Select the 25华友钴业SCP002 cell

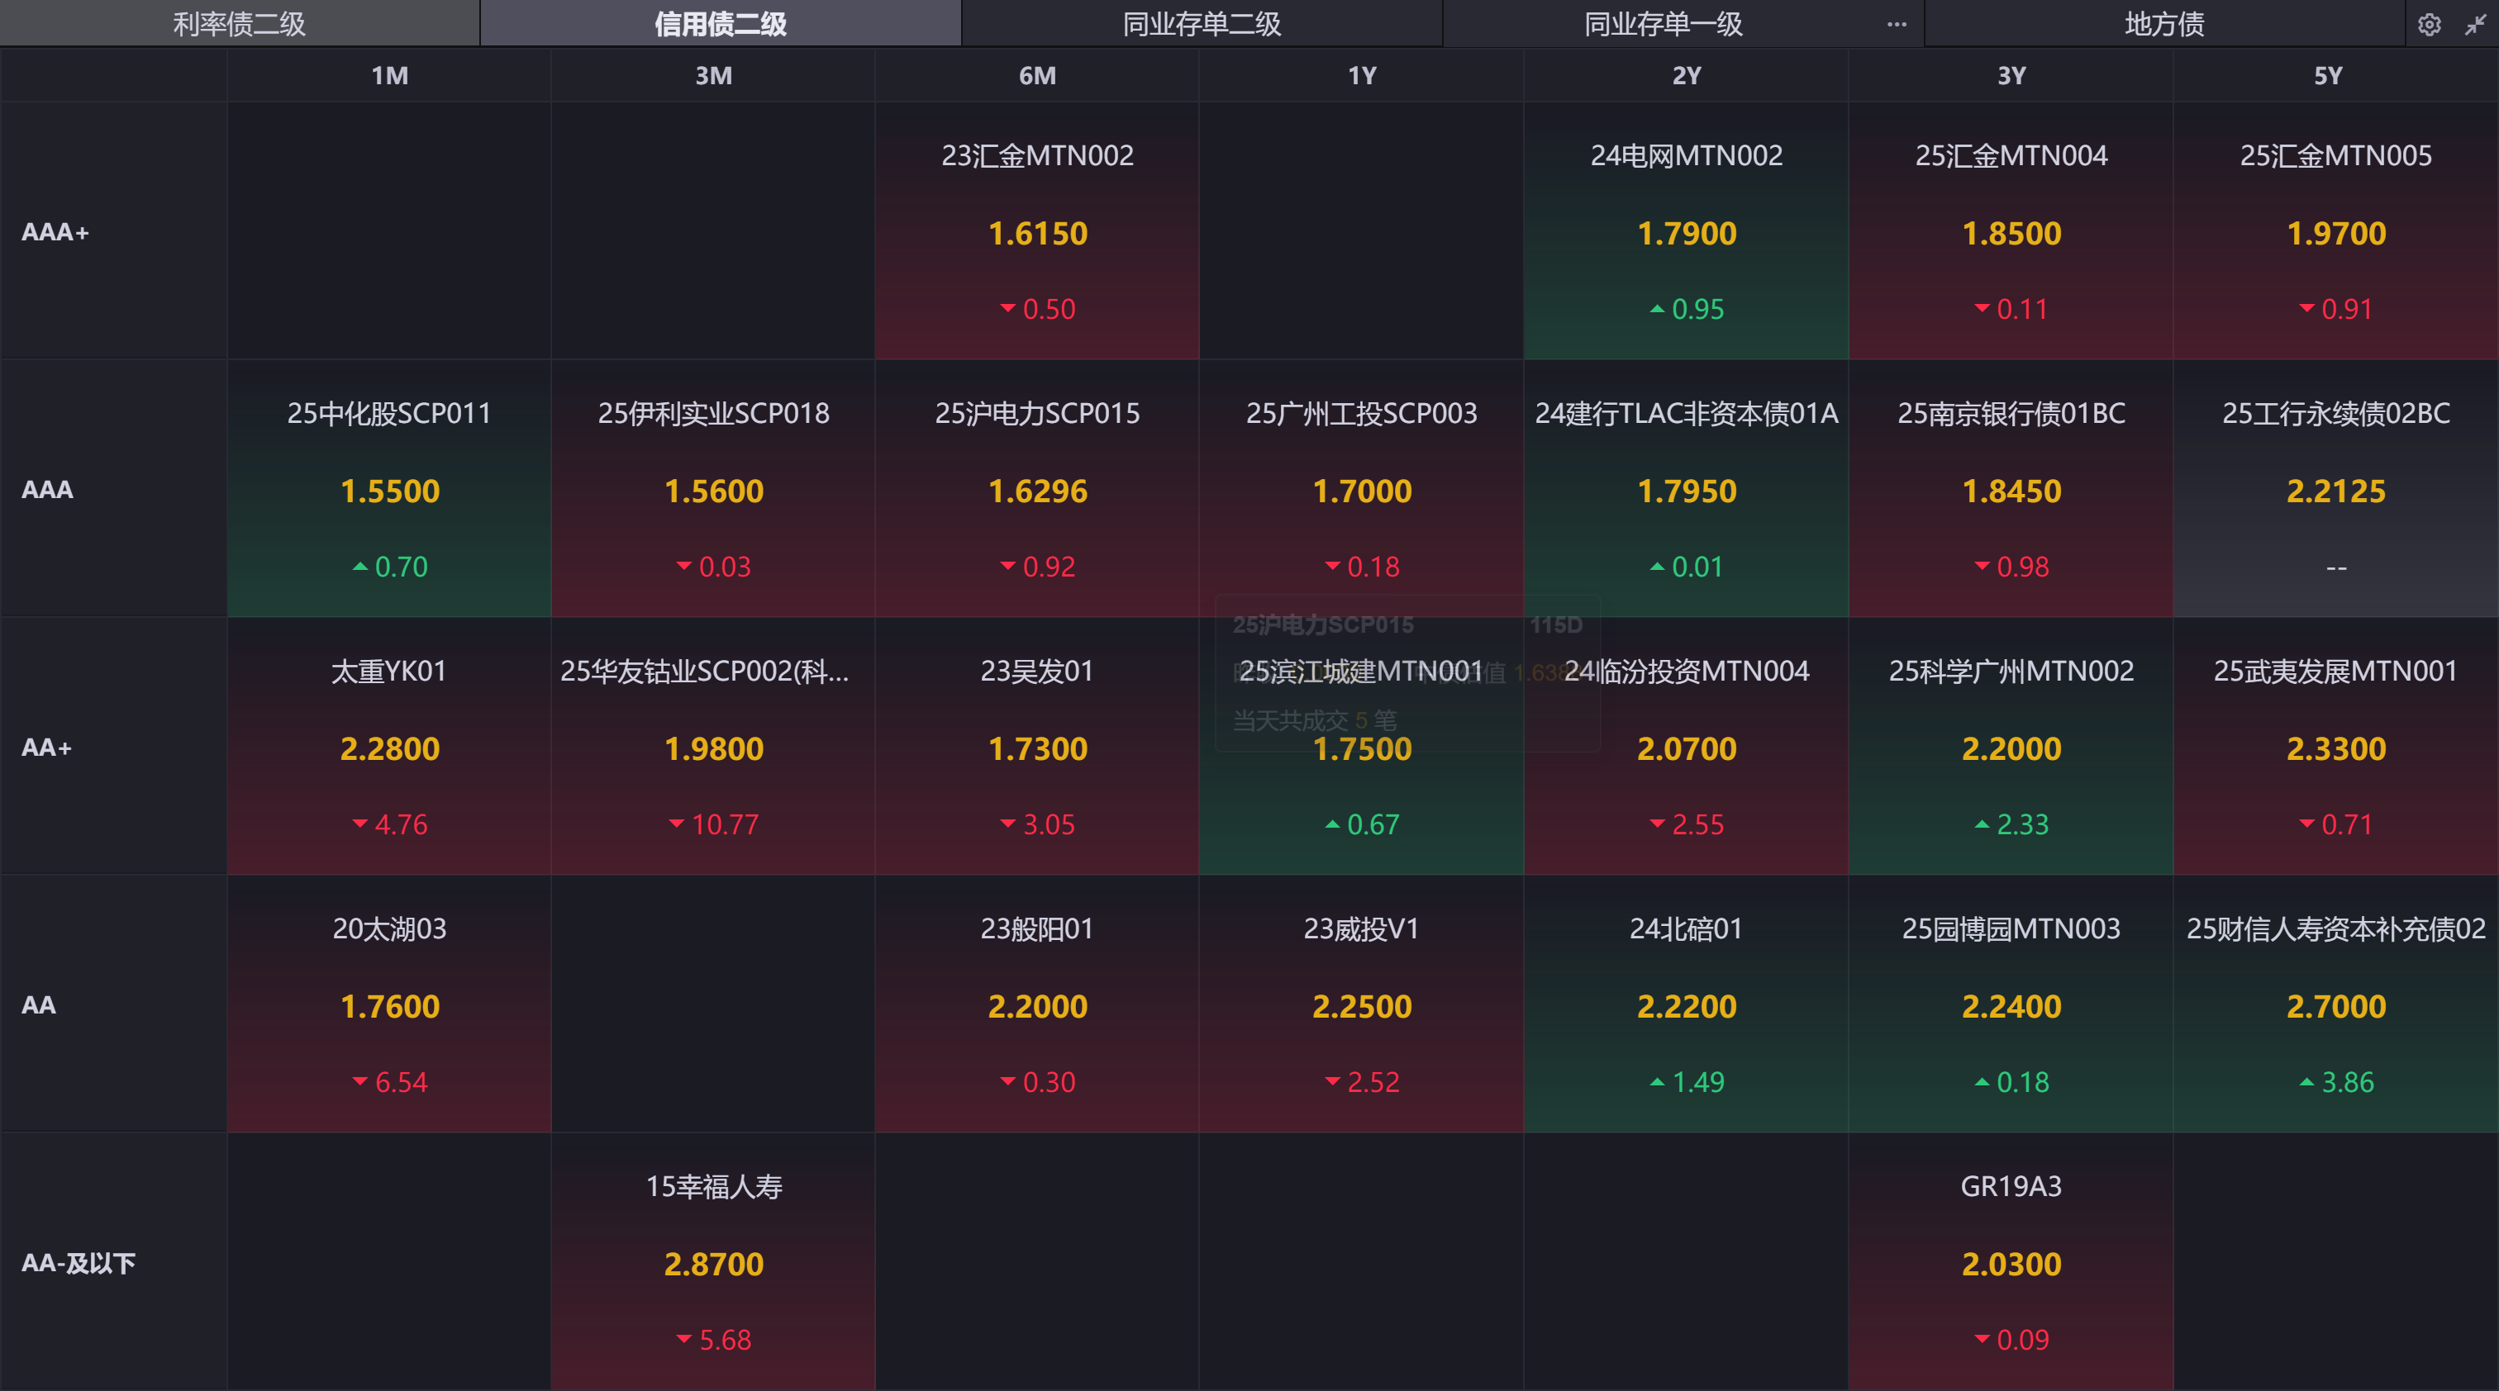[704, 672]
